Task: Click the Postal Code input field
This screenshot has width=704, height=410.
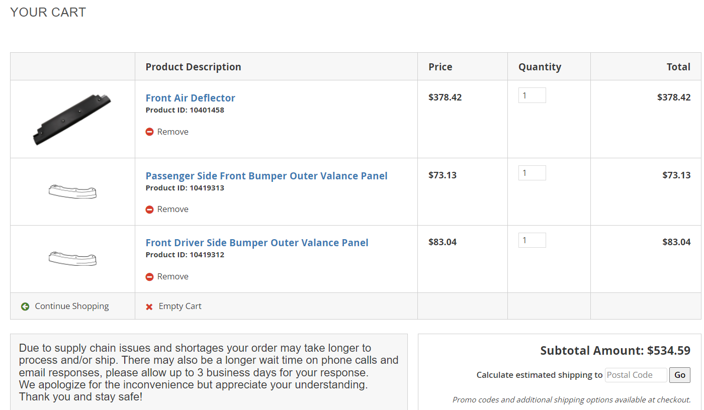Action: click(x=635, y=375)
